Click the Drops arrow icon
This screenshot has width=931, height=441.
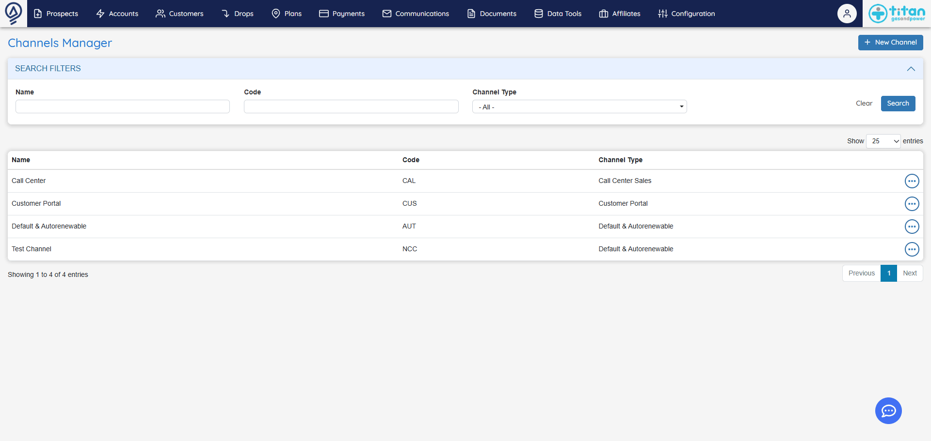(x=225, y=14)
